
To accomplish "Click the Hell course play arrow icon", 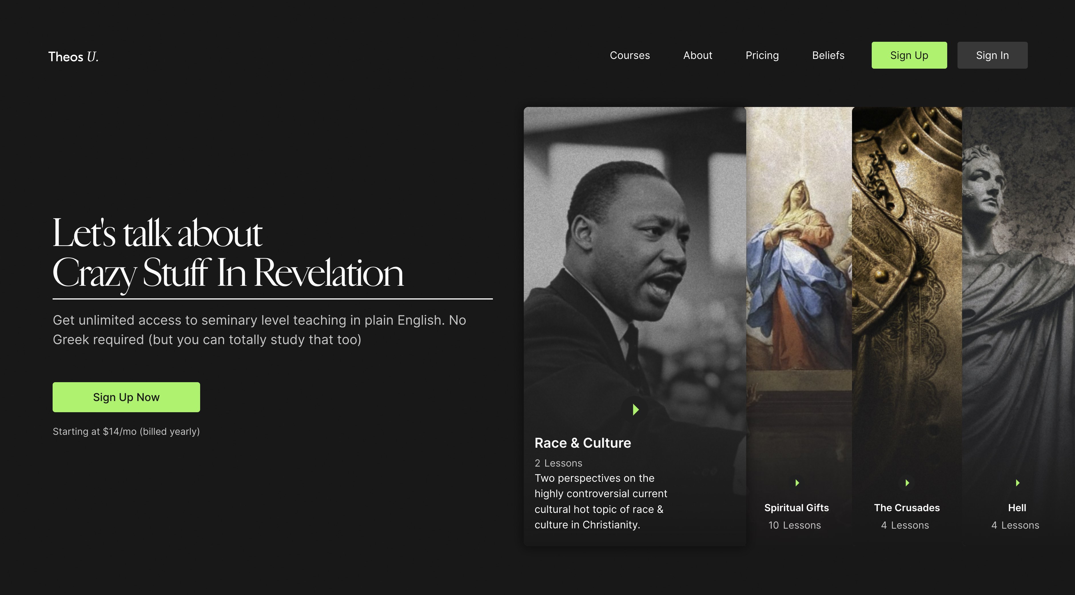I will [1018, 483].
